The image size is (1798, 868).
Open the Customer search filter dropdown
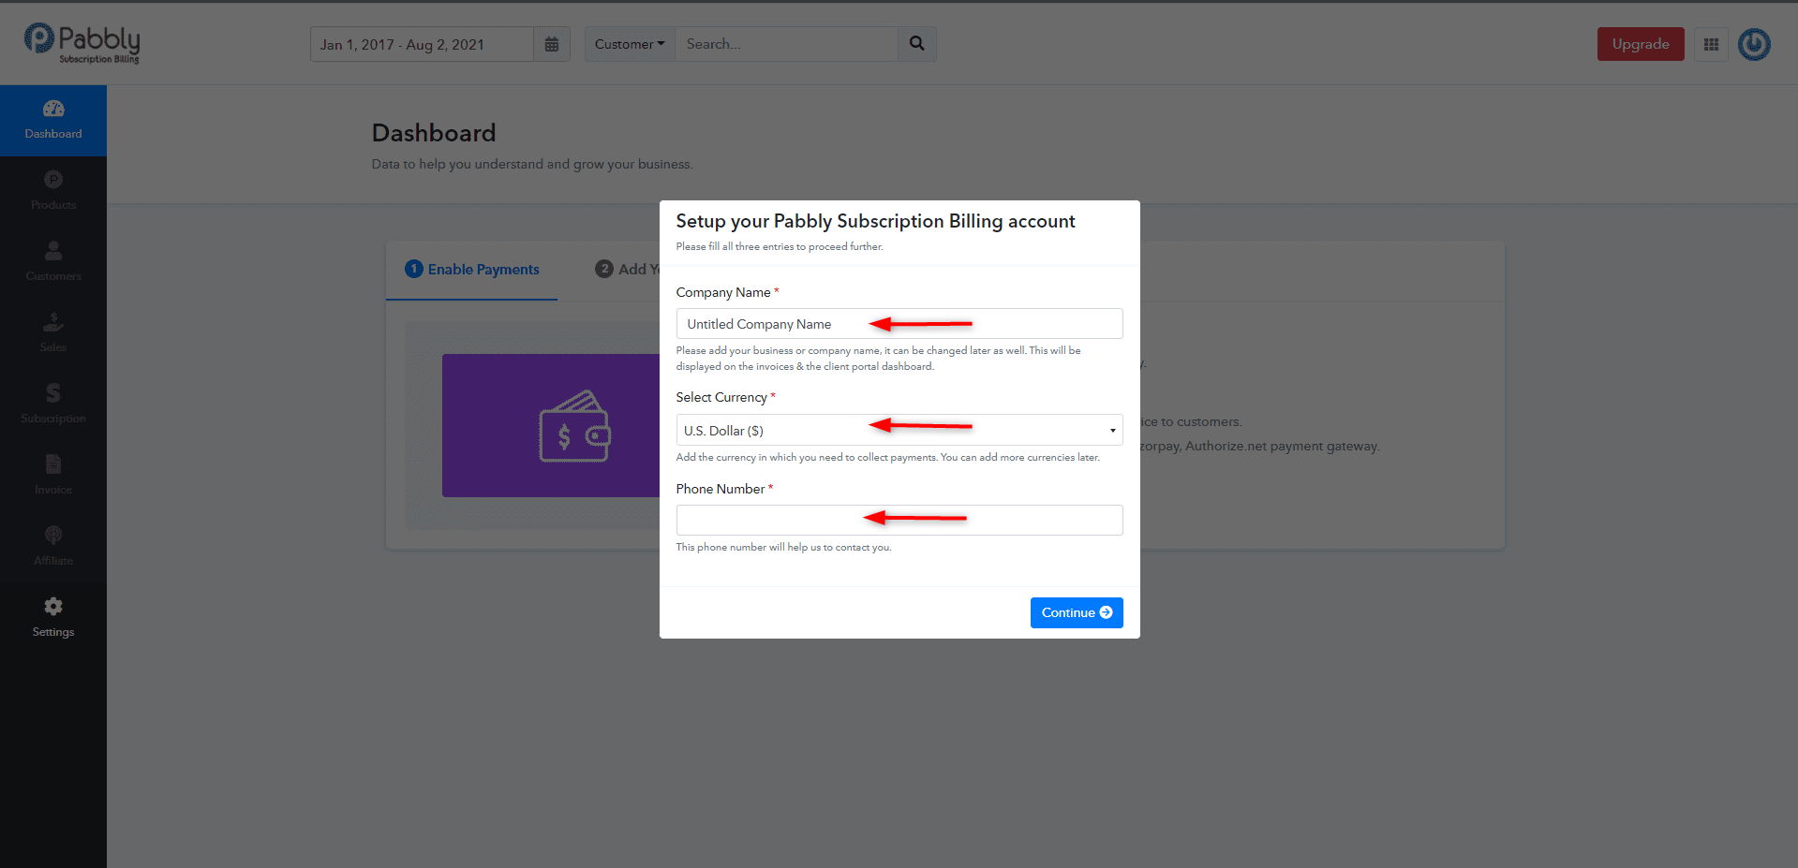tap(630, 44)
